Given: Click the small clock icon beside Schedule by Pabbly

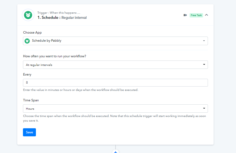Looking at the screenshot, I should pos(27,41).
